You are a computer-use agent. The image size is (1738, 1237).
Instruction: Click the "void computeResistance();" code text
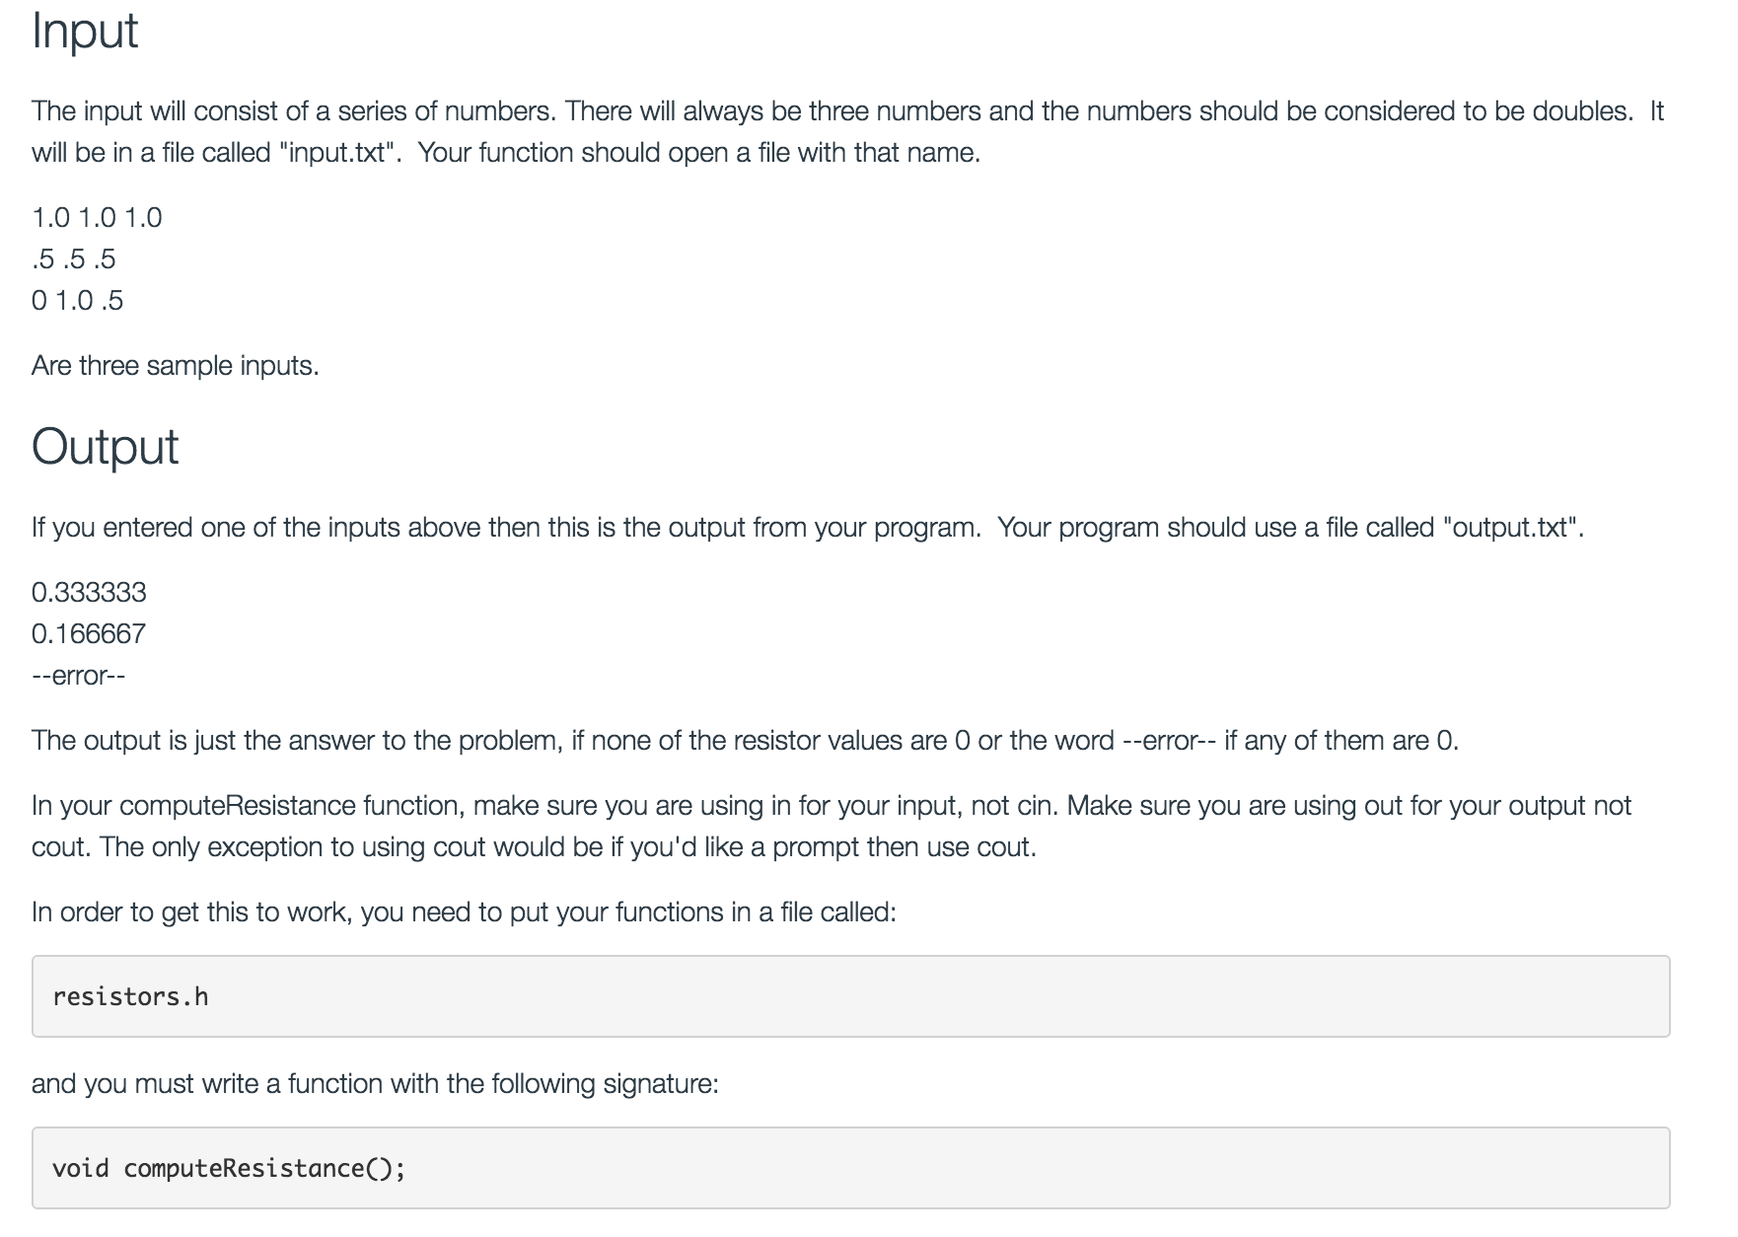coord(229,1168)
